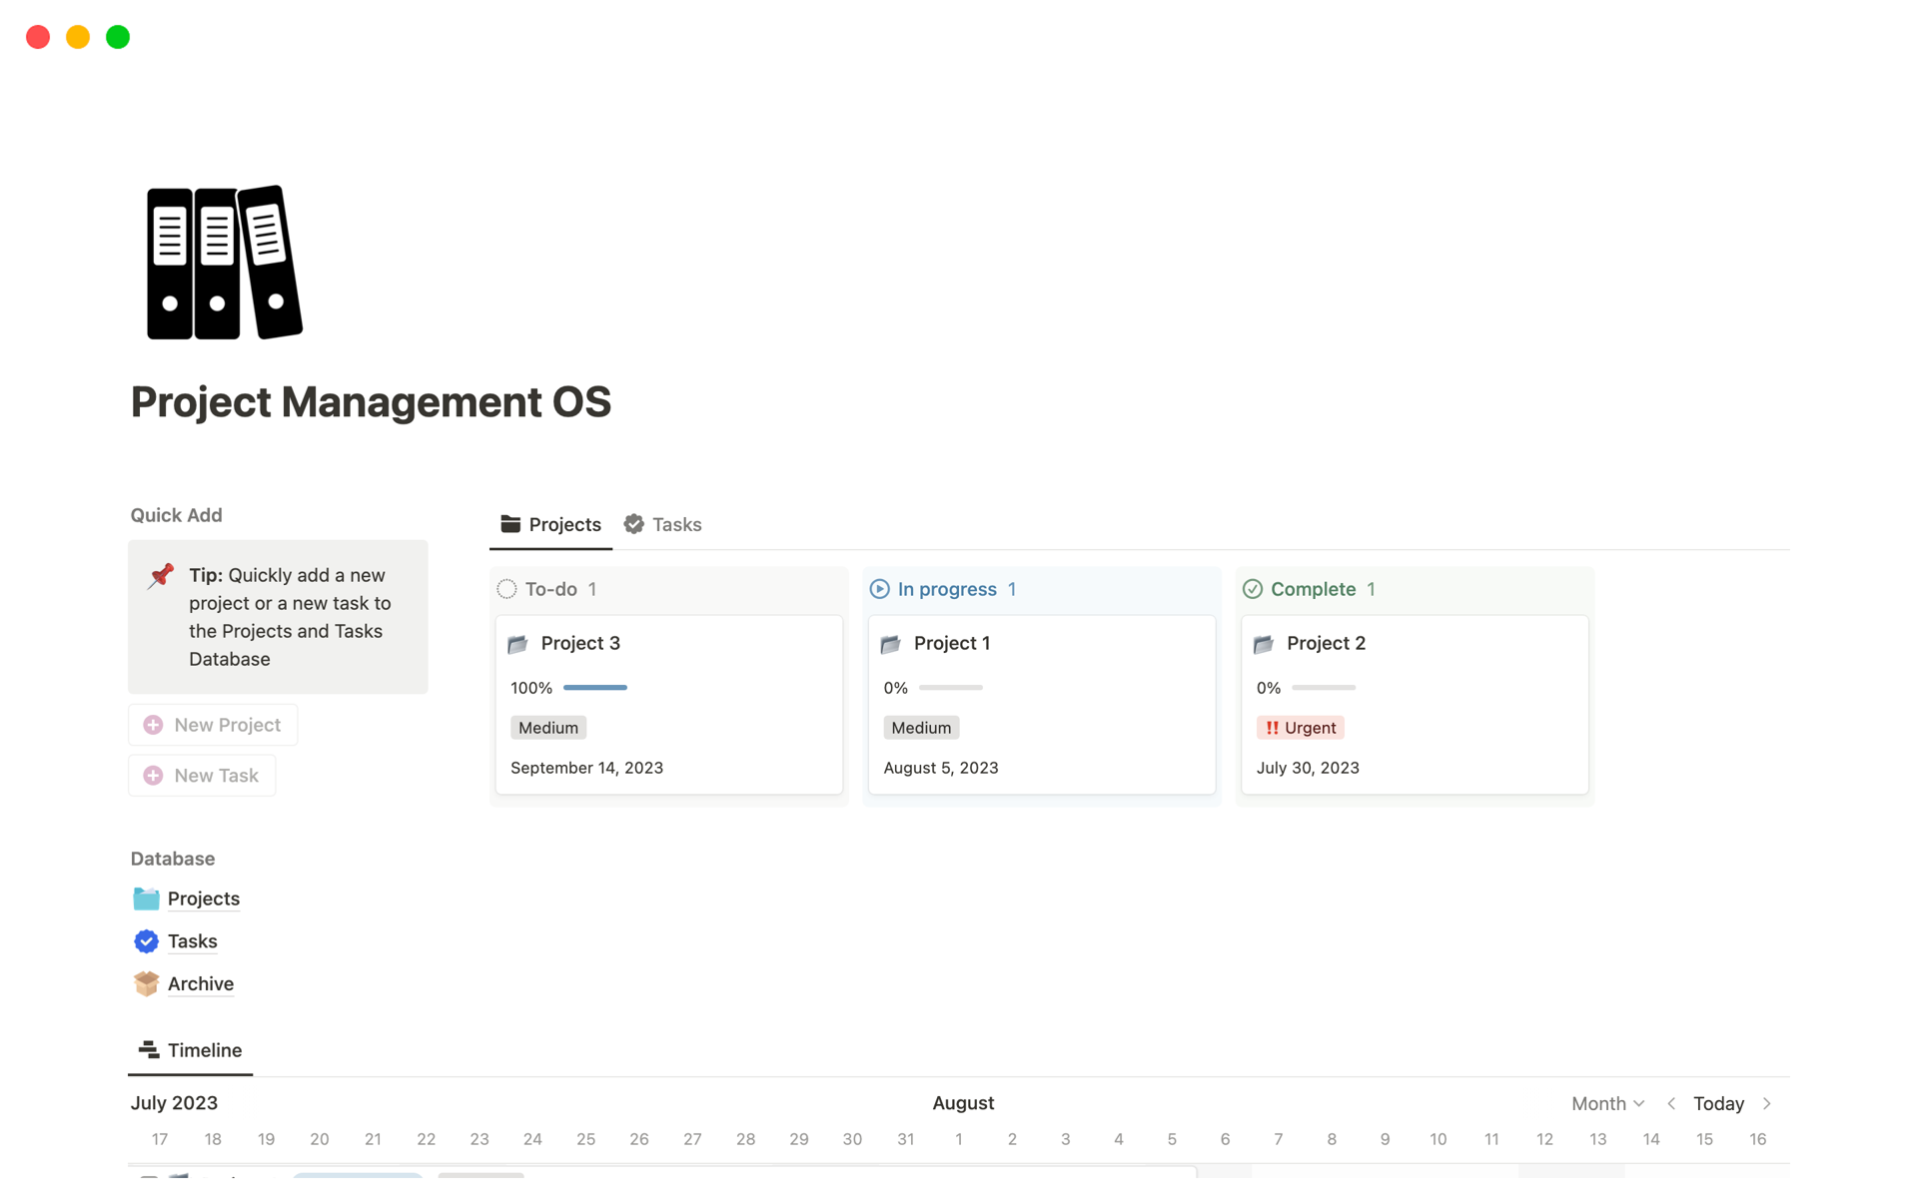This screenshot has height=1198, width=1918.
Task: Click the Timeline view icon
Action: pos(148,1049)
